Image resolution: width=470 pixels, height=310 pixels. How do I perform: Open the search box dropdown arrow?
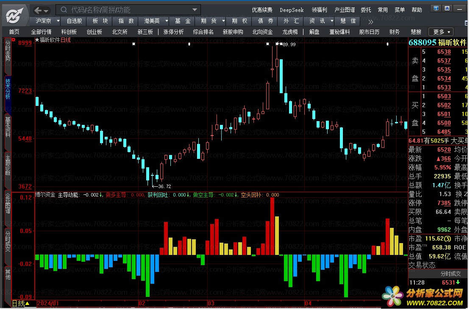(x=195, y=10)
